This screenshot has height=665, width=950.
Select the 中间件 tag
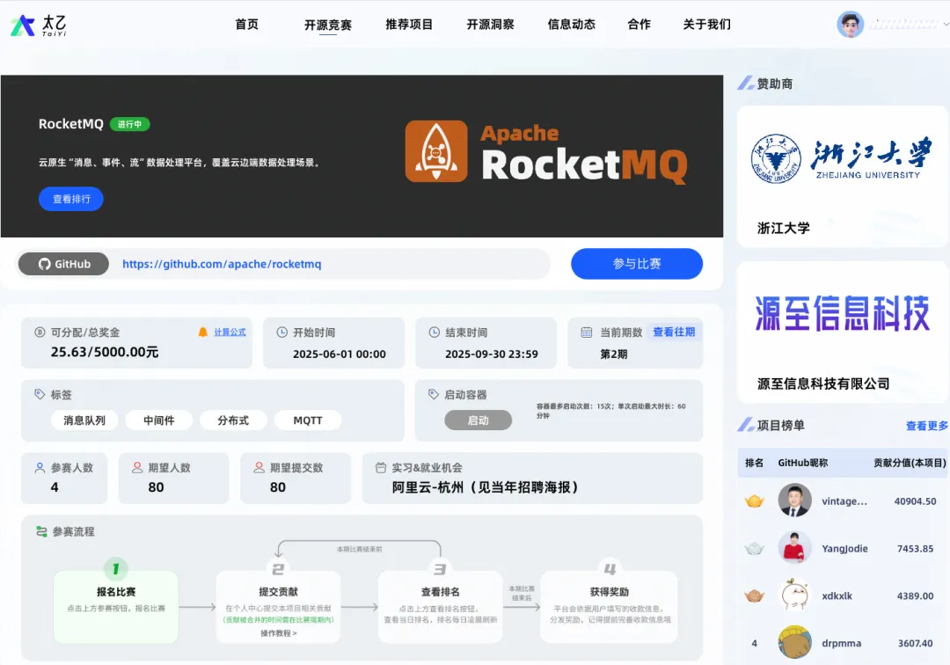pyautogui.click(x=158, y=420)
